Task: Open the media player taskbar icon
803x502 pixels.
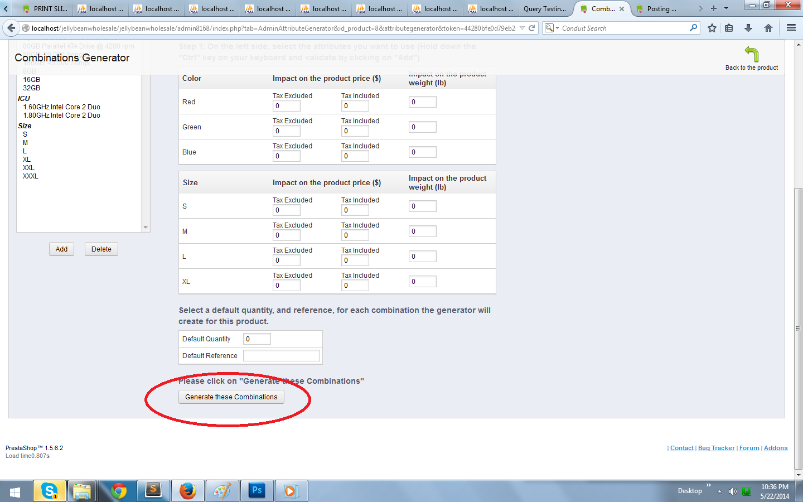Action: [291, 491]
